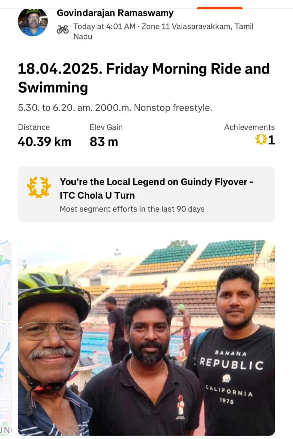Click the 40.39 km distance value
The image size is (293, 439).
45,141
